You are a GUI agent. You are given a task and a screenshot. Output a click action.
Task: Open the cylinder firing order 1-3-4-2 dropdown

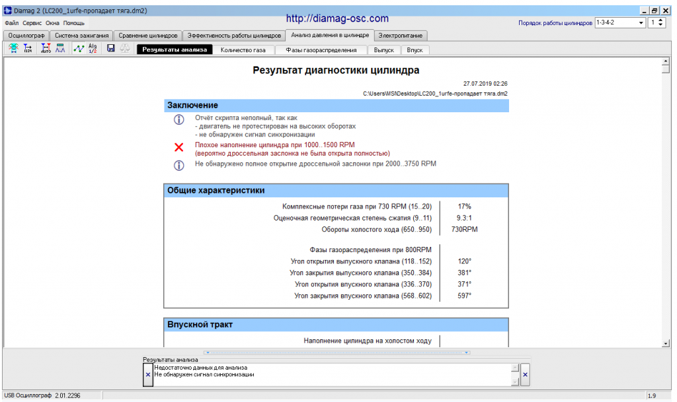click(x=641, y=23)
